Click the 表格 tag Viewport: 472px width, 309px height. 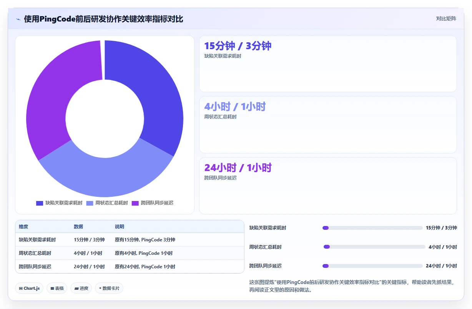(x=57, y=288)
